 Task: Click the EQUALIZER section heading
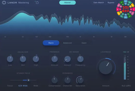[x=23, y=52]
